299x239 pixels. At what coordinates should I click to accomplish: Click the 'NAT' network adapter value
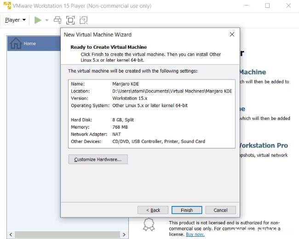click(x=116, y=134)
